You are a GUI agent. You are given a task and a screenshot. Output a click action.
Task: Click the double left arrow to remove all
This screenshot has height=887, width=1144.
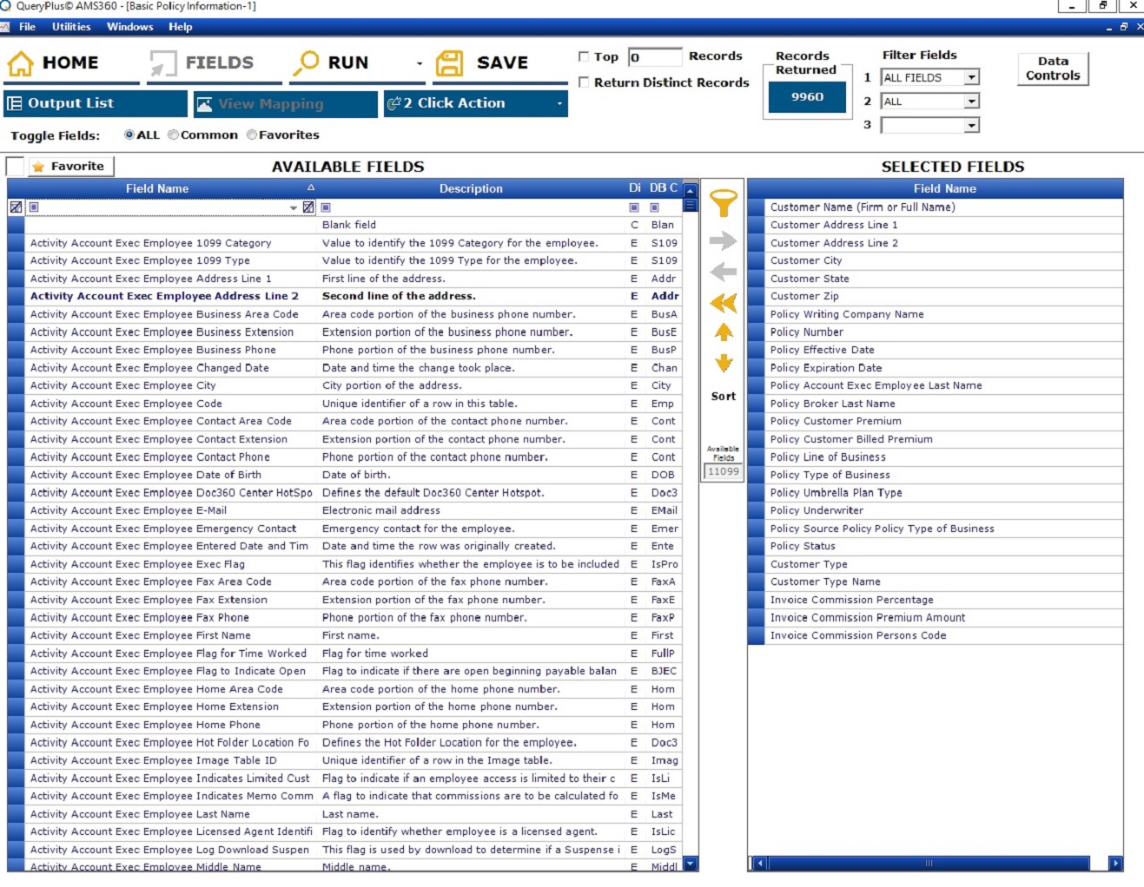(x=724, y=303)
